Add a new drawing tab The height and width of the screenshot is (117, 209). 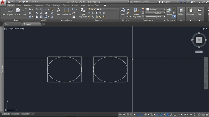[x=44, y=24]
